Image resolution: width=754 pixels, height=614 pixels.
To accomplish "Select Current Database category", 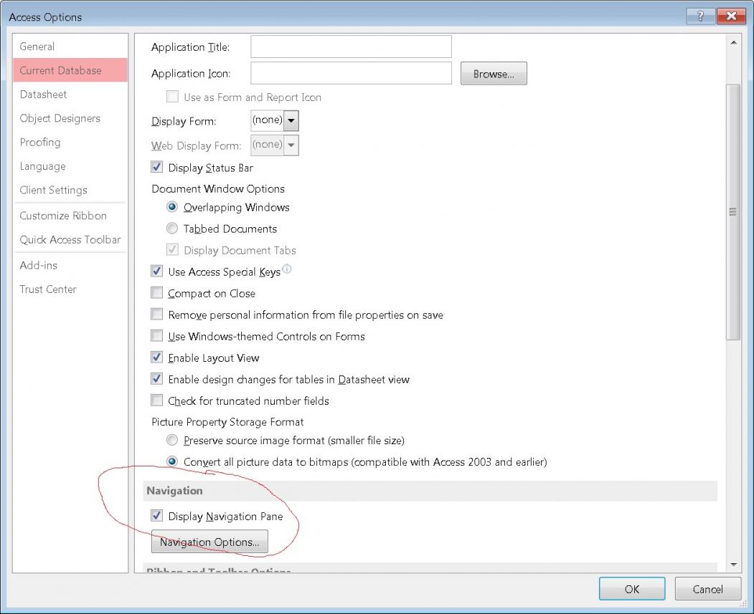I will click(70, 70).
